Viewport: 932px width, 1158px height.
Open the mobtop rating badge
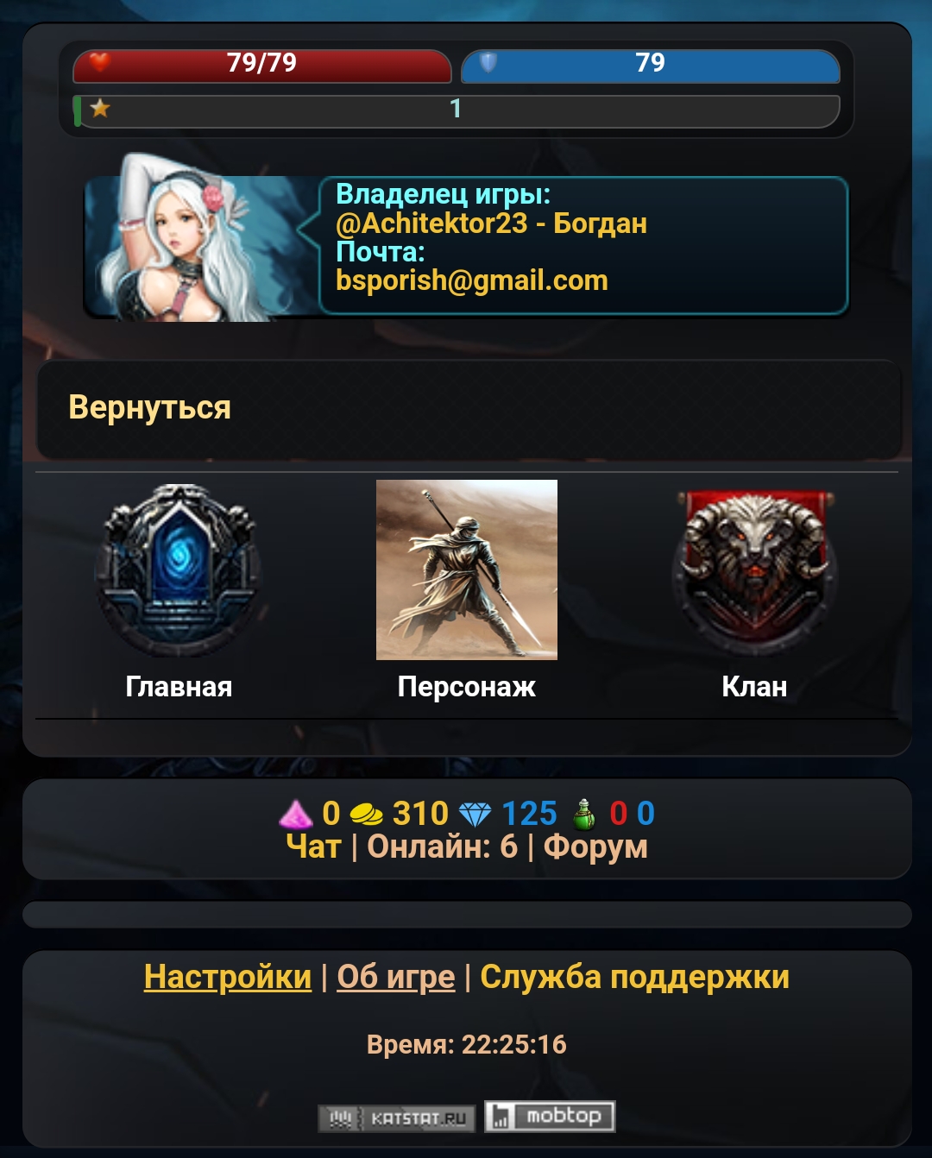(x=550, y=1117)
